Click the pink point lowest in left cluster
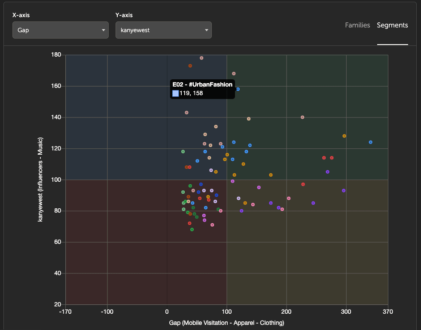This screenshot has height=330, width=421. (212, 225)
